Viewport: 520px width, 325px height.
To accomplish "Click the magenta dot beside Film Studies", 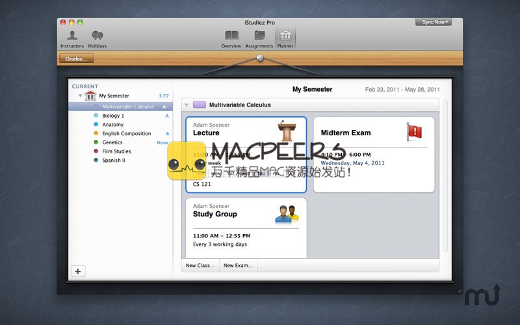I will pyautogui.click(x=96, y=151).
